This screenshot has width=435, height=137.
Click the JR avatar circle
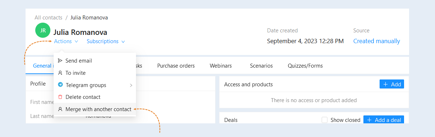(x=43, y=30)
